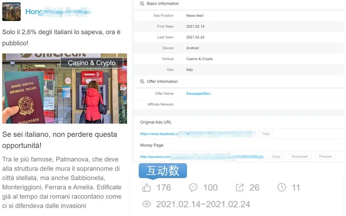Click the 'Offer Information' heading
346x216 pixels.
[x=162, y=82]
